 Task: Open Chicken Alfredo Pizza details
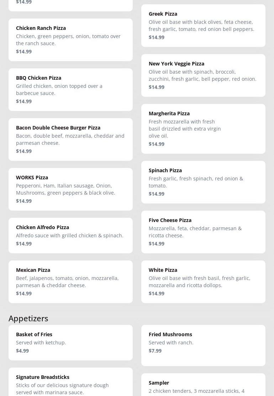pos(70,235)
